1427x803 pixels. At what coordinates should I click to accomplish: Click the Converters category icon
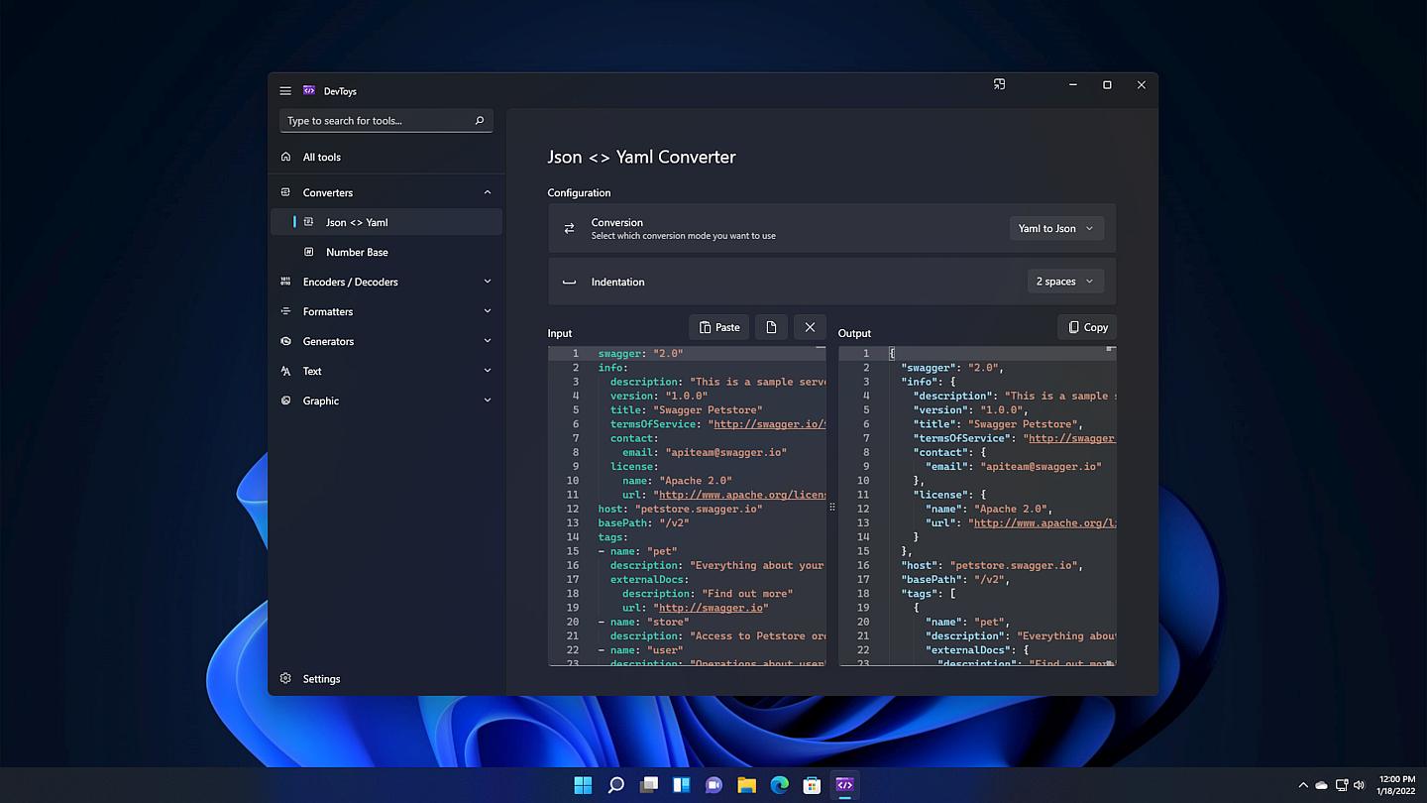click(x=285, y=192)
